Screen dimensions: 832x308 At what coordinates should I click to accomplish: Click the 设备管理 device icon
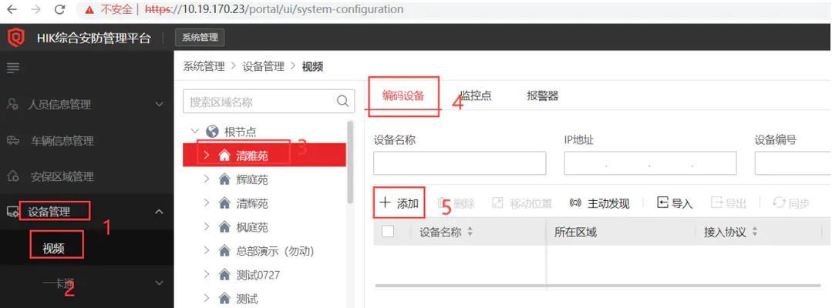pos(13,212)
